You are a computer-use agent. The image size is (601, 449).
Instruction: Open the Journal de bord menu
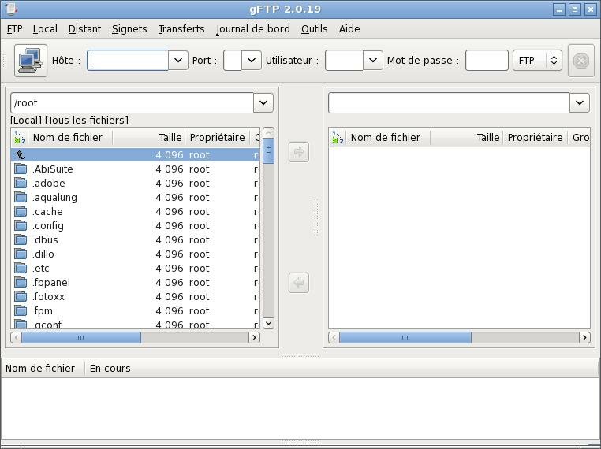point(253,29)
